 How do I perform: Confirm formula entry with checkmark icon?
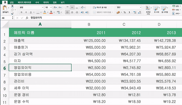tap(22, 18)
